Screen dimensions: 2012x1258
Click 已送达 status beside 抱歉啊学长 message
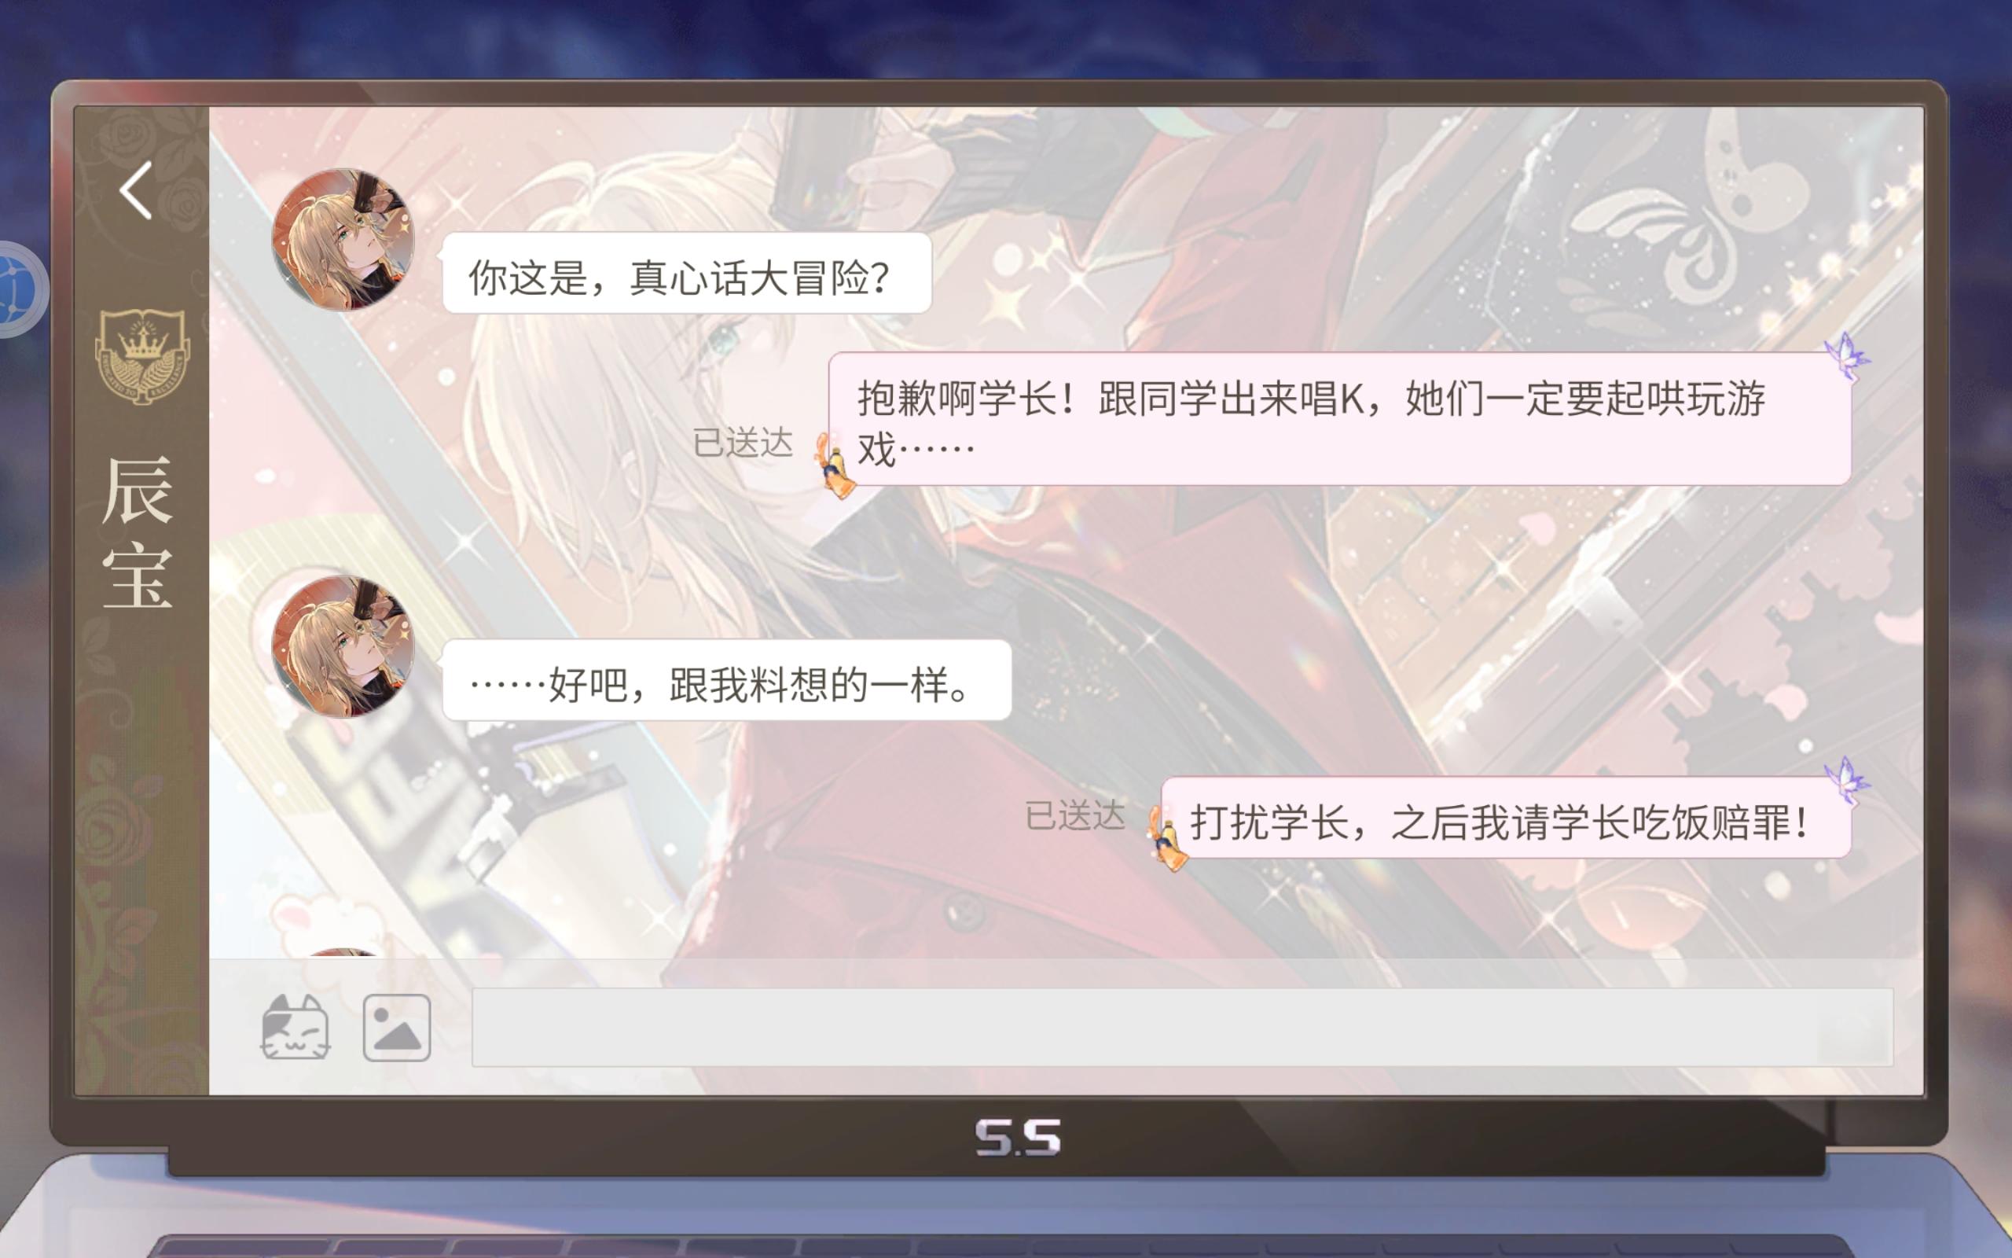point(743,443)
